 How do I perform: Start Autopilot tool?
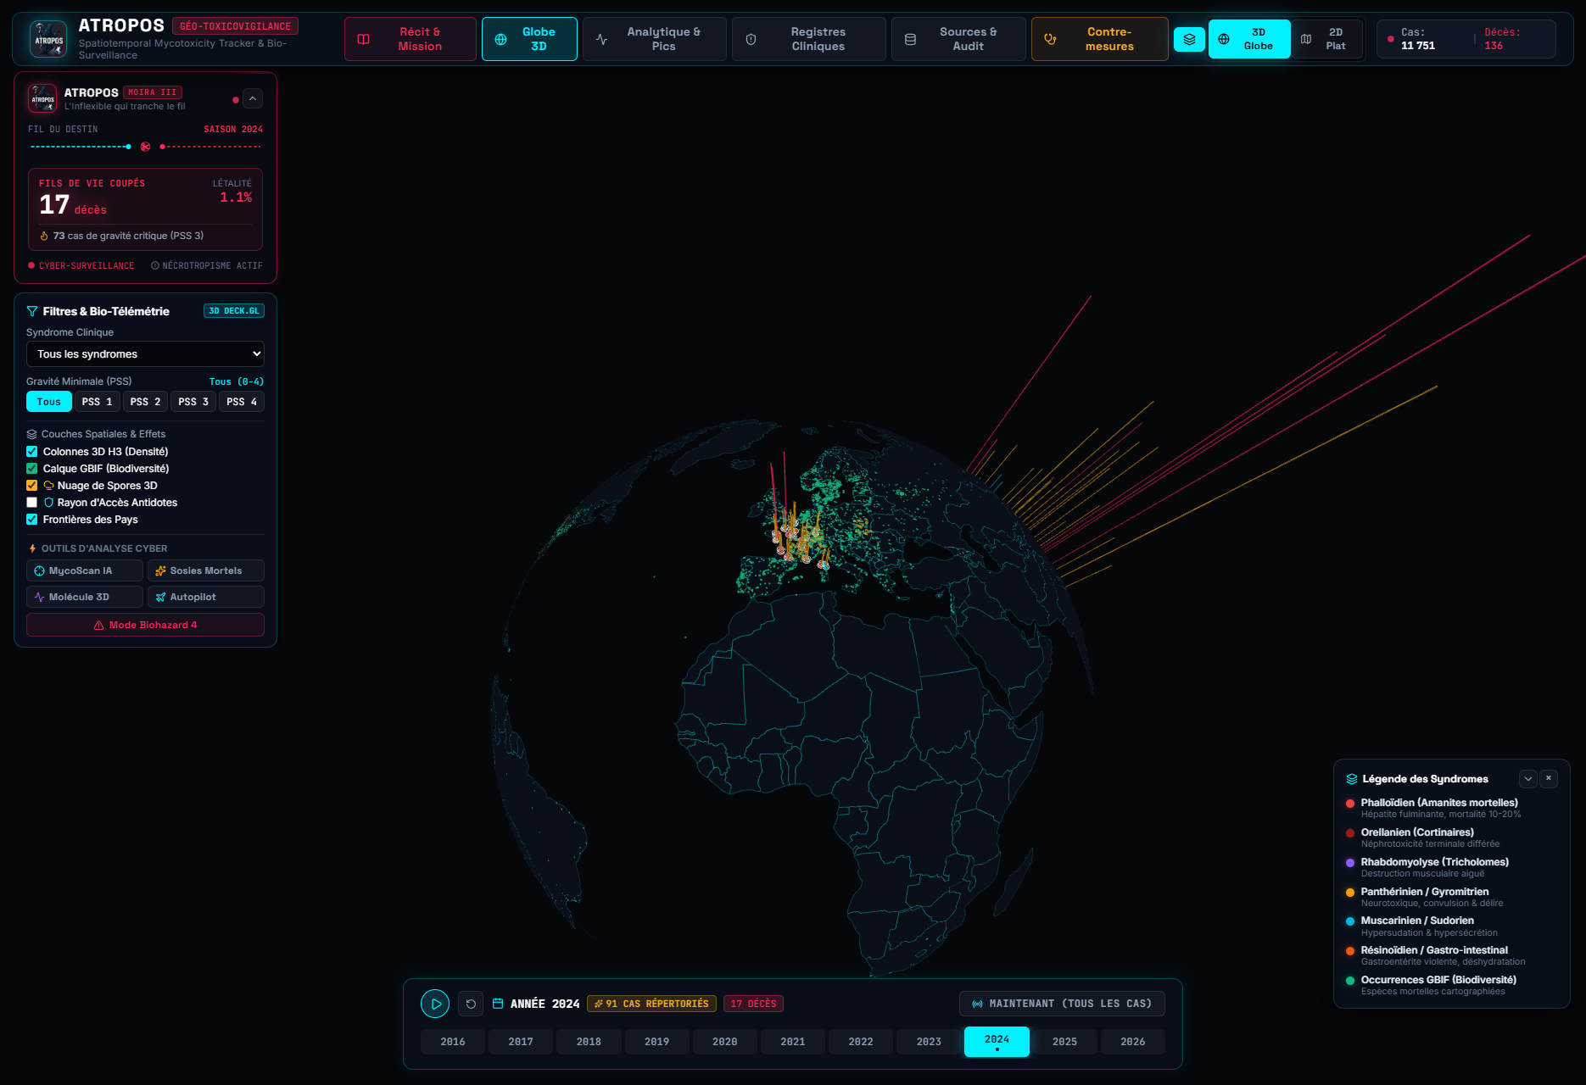(206, 597)
